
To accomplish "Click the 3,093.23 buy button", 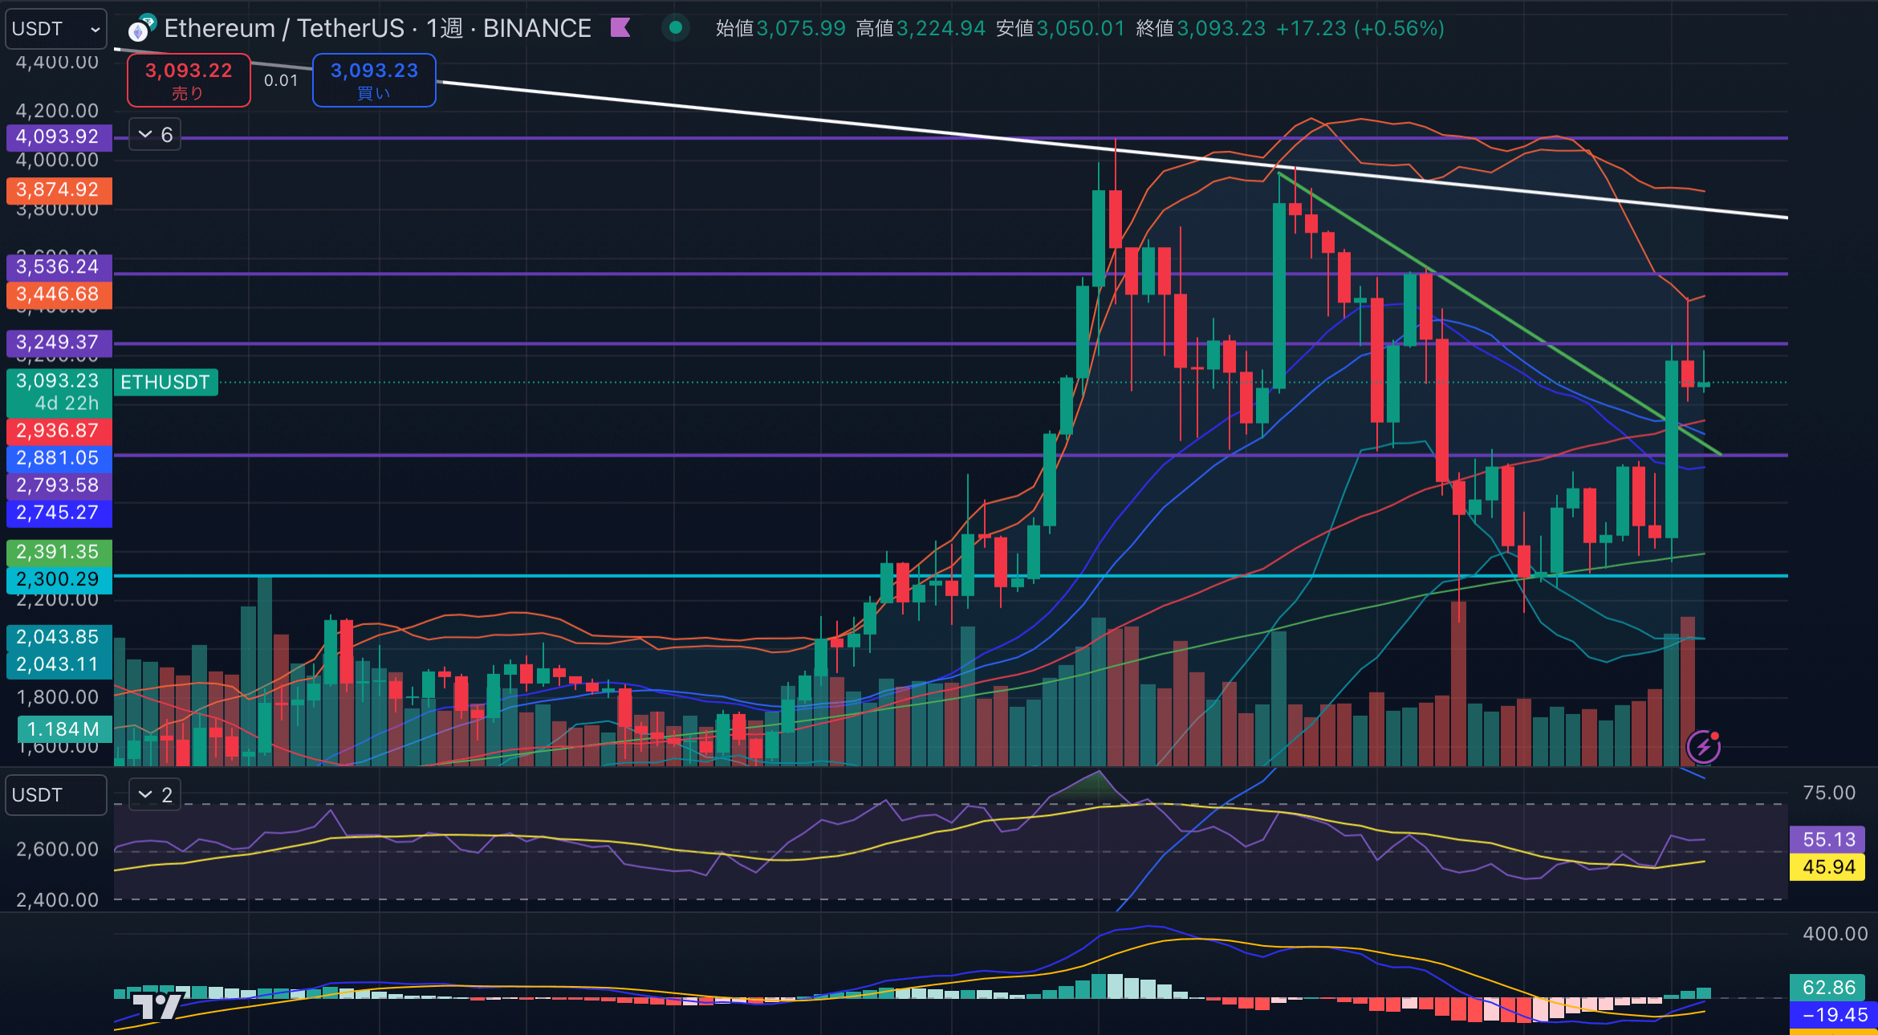I will (374, 80).
